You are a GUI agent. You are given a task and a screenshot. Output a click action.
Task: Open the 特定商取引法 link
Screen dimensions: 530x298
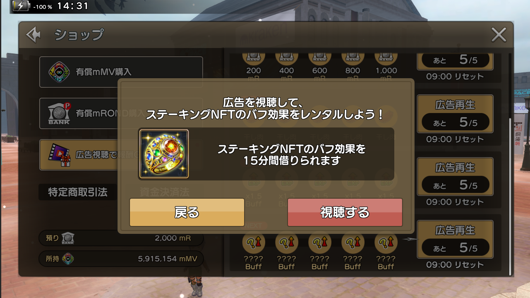pos(78,192)
